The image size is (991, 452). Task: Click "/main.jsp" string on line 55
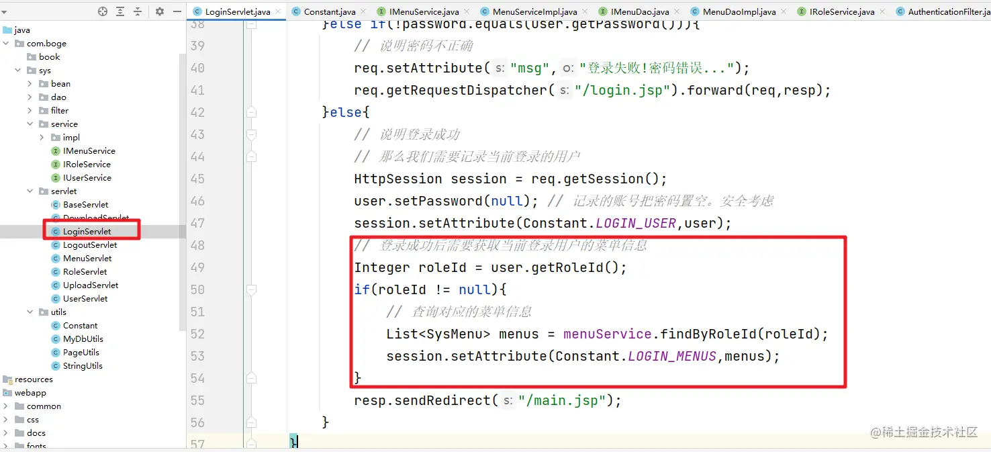562,400
